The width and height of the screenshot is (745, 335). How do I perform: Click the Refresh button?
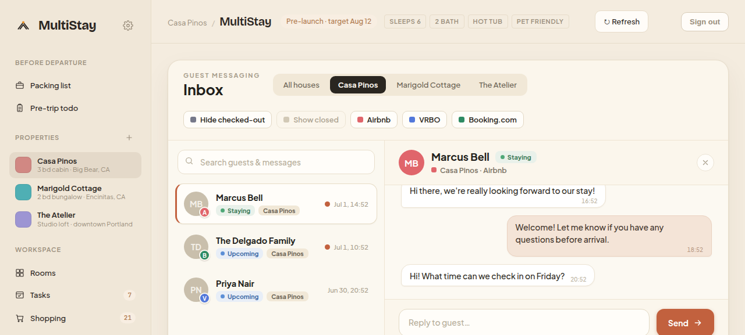(x=622, y=21)
